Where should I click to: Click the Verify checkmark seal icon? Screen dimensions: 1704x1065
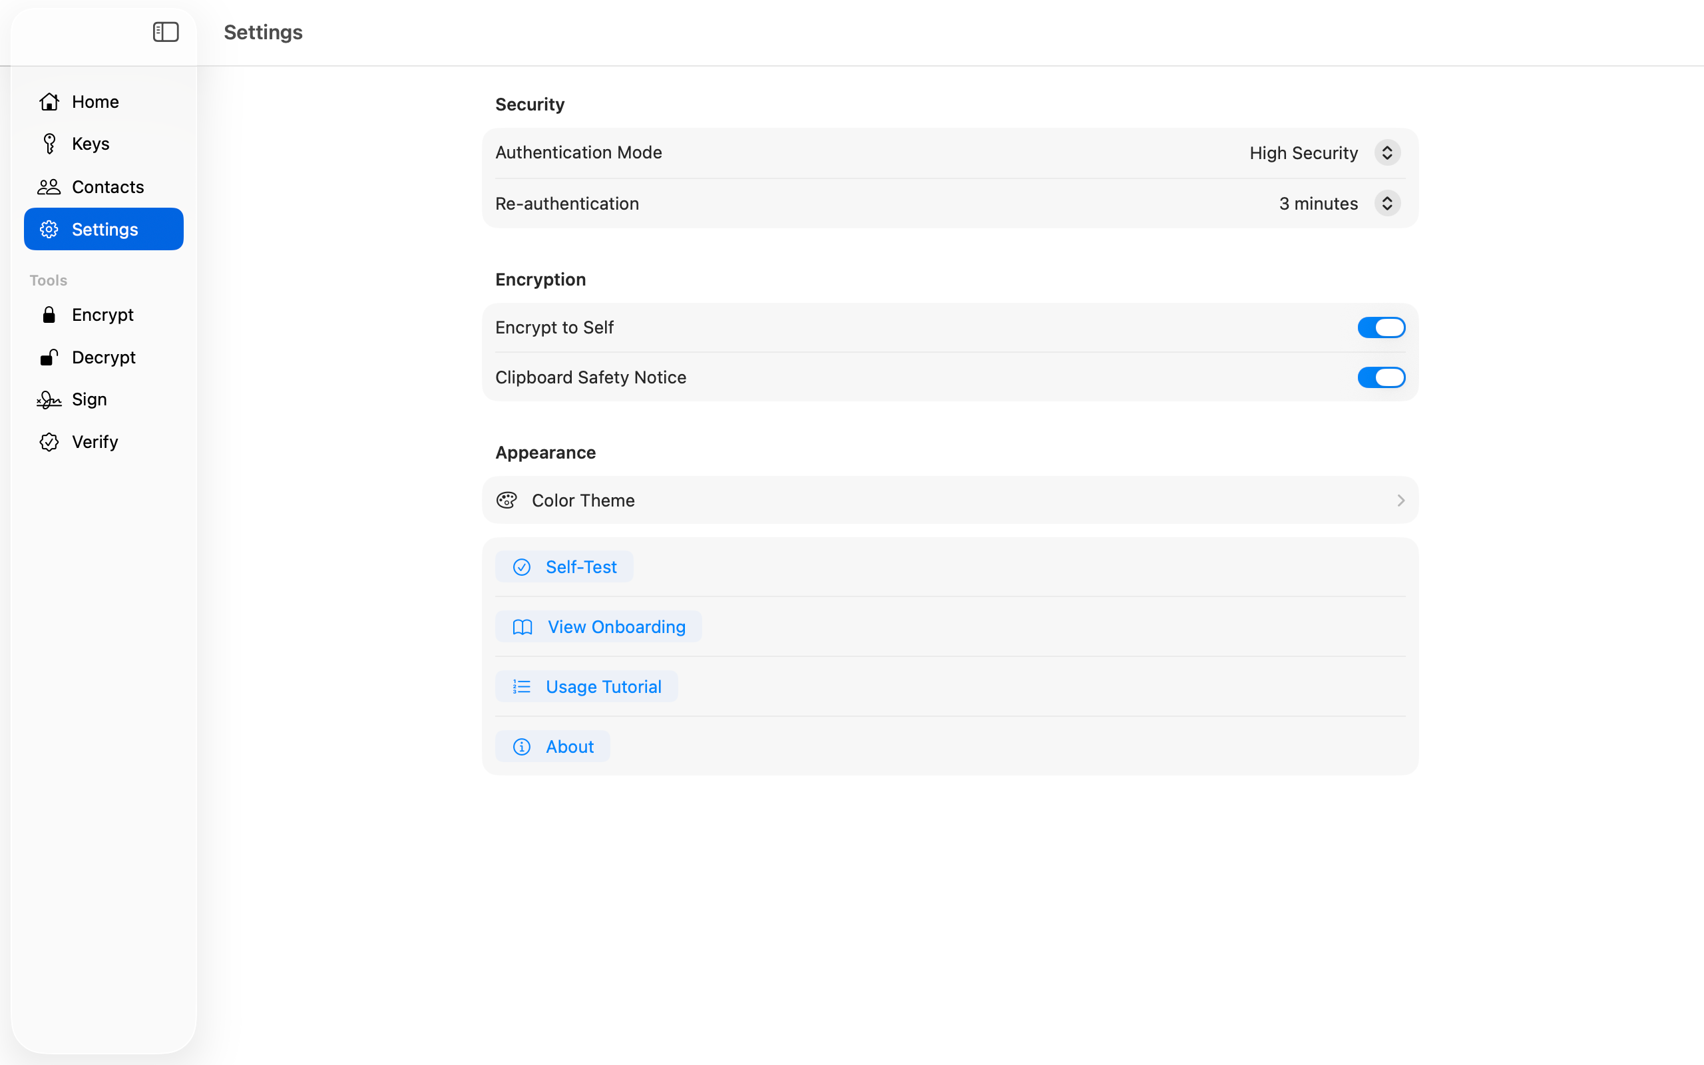click(49, 441)
